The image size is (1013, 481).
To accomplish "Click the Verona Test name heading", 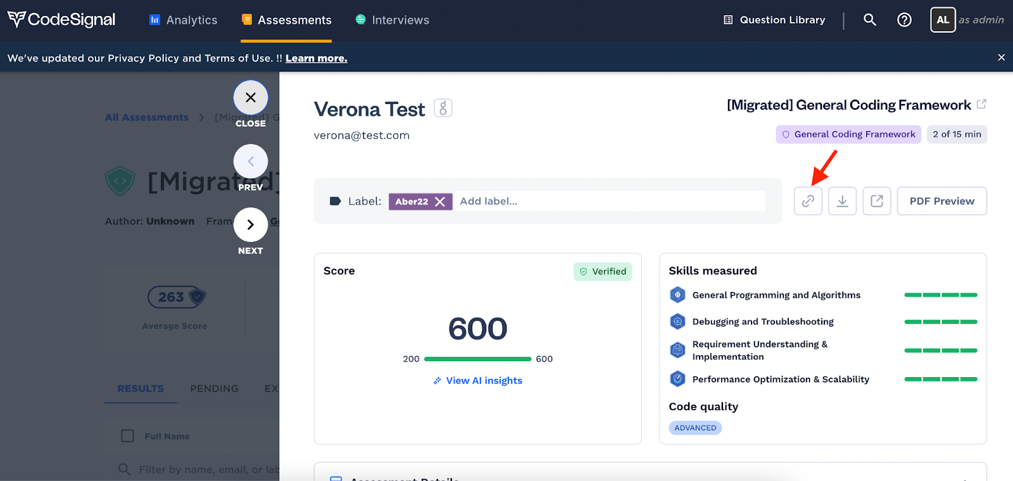I will click(x=370, y=110).
